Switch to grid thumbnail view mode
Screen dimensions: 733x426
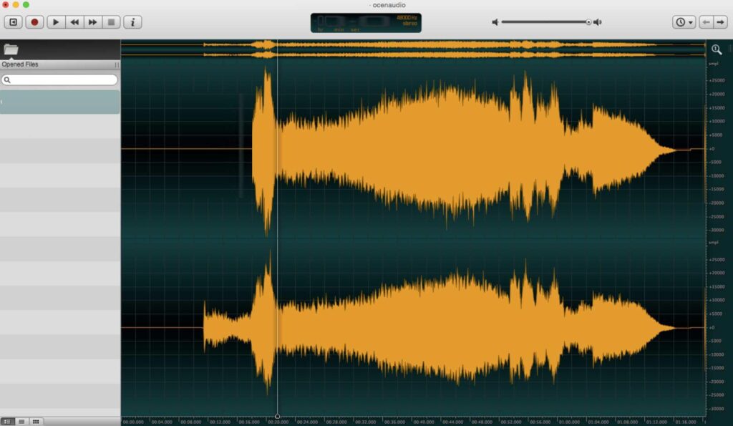(x=36, y=421)
